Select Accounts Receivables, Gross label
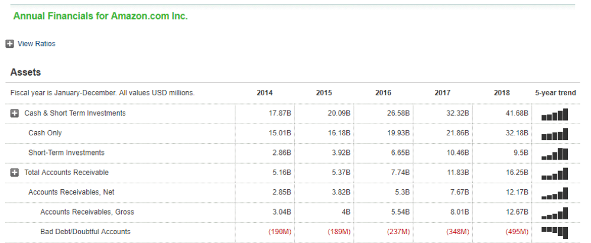This screenshot has height=243, width=591. (x=87, y=212)
